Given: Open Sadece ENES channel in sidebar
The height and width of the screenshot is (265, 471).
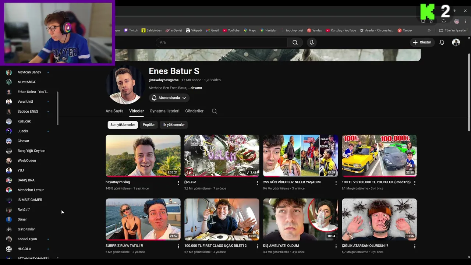Looking at the screenshot, I should 28,112.
